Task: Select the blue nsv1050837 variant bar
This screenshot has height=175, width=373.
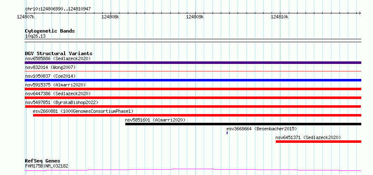Action: 193,80
